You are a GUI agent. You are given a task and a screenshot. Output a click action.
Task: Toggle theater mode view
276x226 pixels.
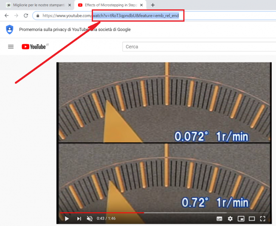coord(252,218)
